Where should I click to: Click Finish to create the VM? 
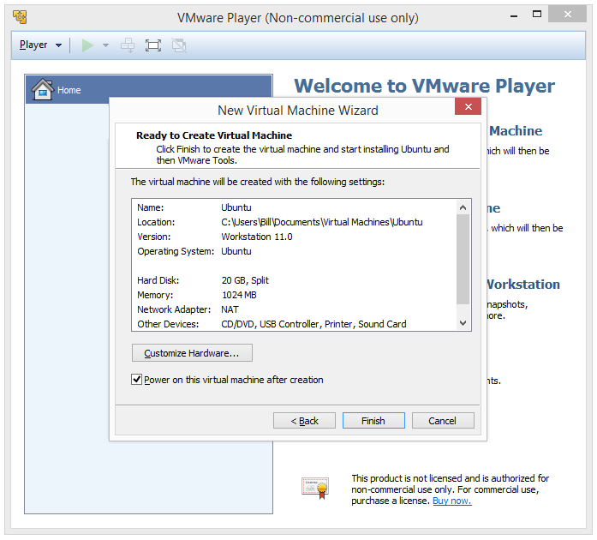click(373, 421)
